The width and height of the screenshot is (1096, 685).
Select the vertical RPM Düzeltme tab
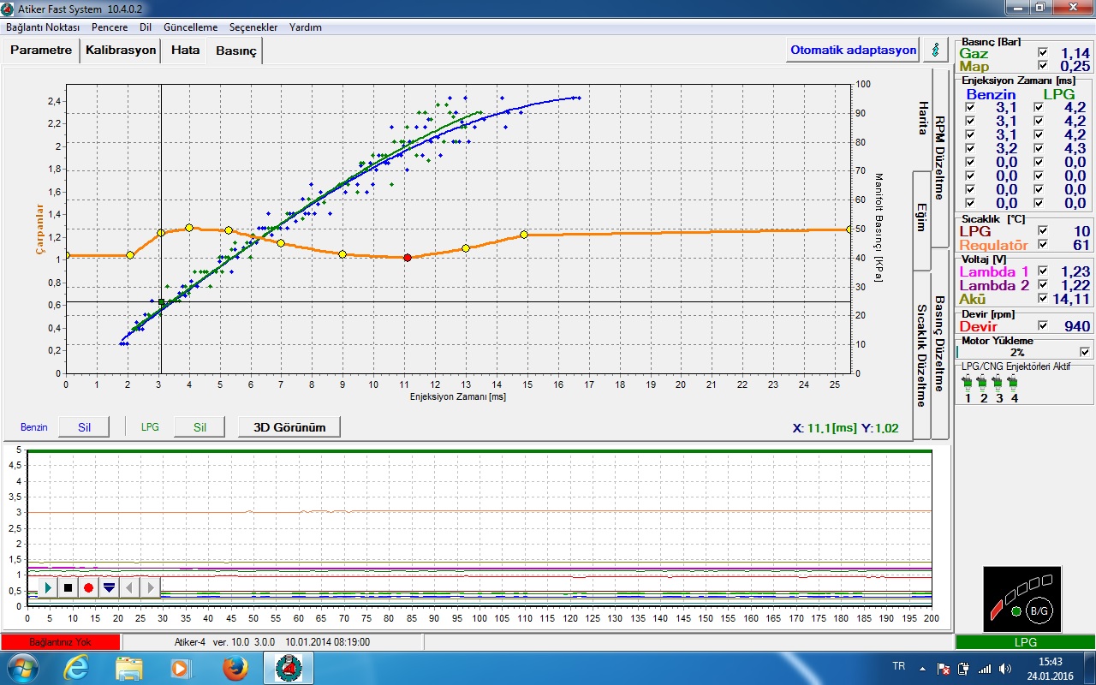pos(939,158)
